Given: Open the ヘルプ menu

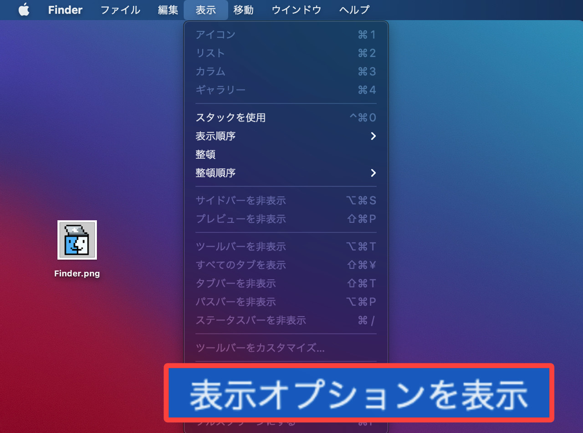Looking at the screenshot, I should [x=355, y=10].
